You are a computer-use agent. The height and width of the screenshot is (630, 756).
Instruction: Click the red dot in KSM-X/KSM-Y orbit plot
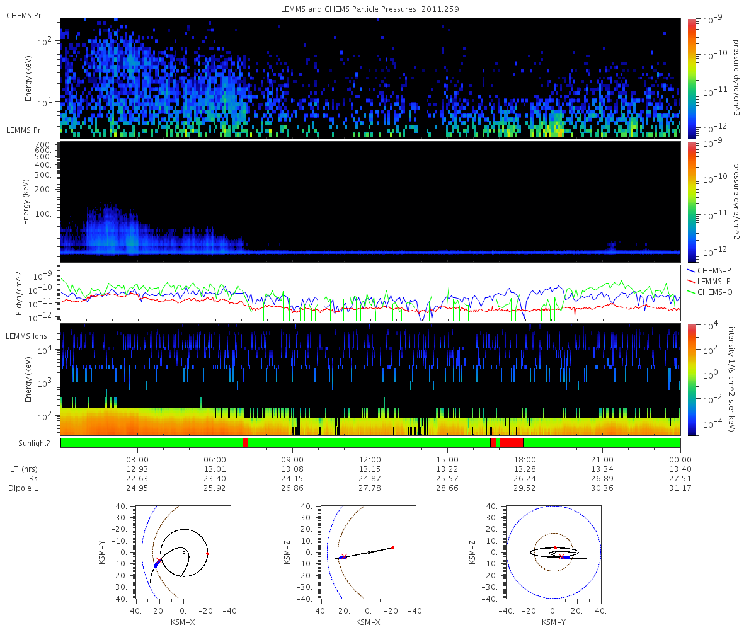click(x=207, y=553)
